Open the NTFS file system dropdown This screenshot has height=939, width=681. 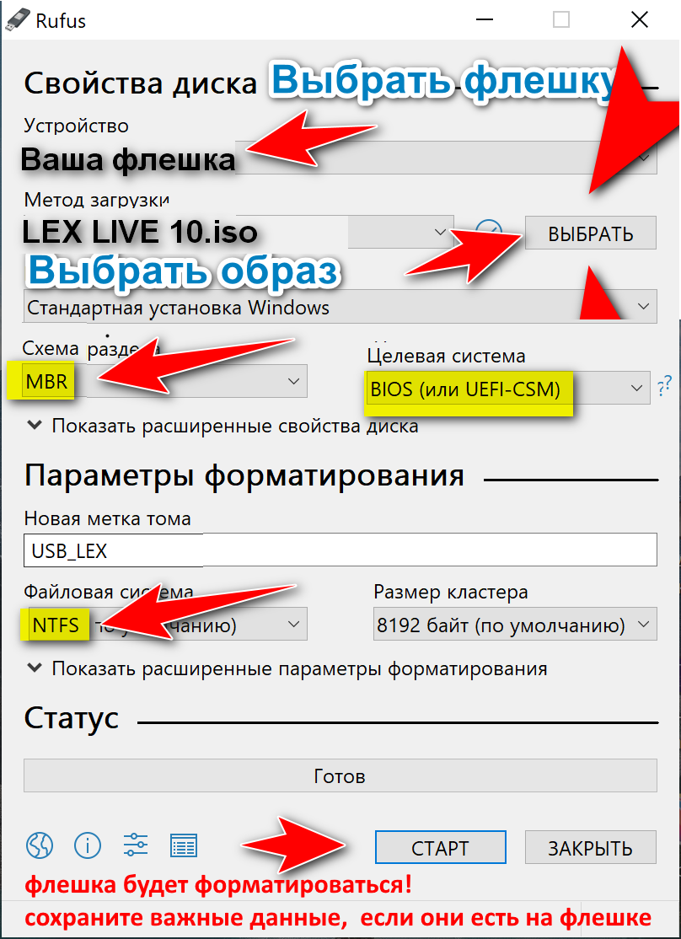coord(165,624)
